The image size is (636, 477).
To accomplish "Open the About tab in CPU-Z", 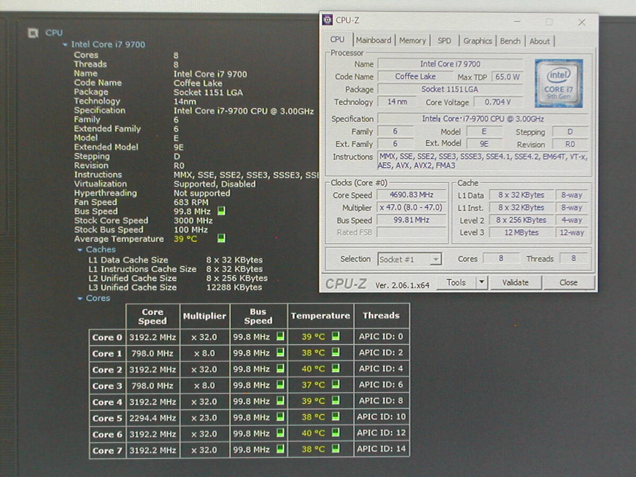I will [540, 41].
